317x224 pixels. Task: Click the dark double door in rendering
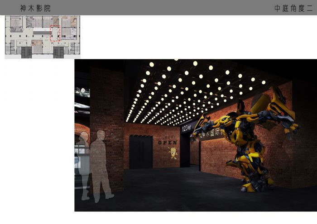point(141,152)
